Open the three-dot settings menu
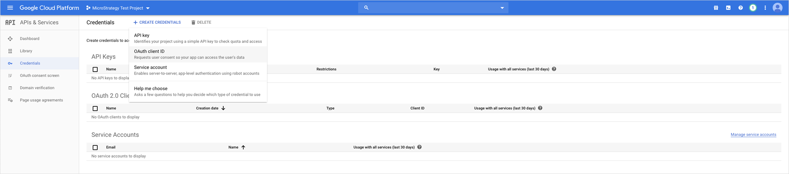This screenshot has width=789, height=174. 765,8
